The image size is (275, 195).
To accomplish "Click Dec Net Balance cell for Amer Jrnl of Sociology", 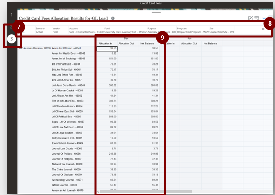I will pyautogui.click(x=149, y=59).
